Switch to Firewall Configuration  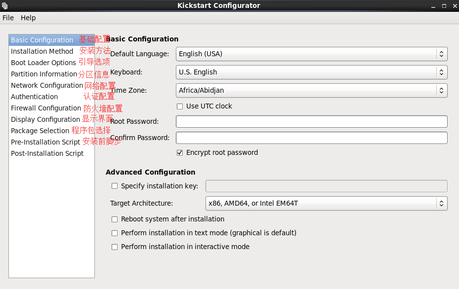pyautogui.click(x=51, y=108)
